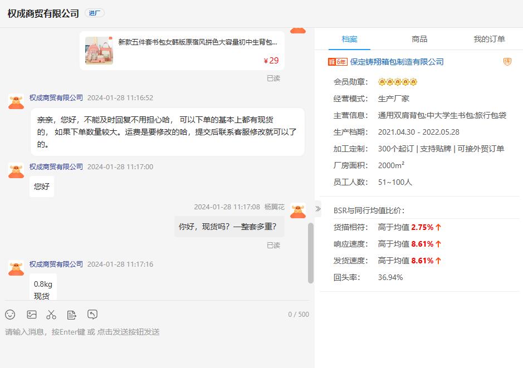This screenshot has width=523, height=368.
Task: Click the chat scrollbar handle
Action: (x=311, y=253)
